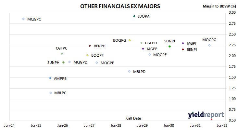Click the chart title Other Financials Ex Majors
The image size is (237, 130).
click(120, 6)
